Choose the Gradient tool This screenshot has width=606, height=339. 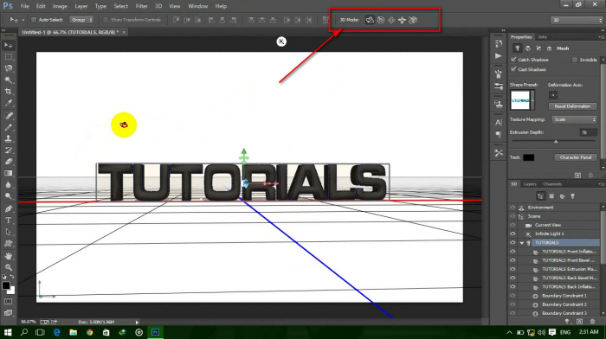[x=8, y=173]
